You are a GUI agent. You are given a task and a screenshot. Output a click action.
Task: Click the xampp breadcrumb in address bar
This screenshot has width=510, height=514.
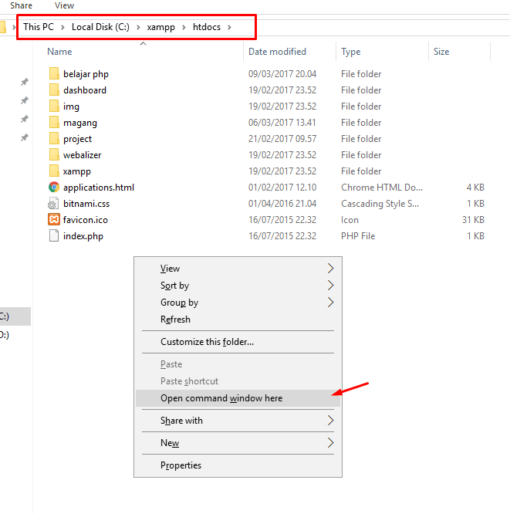[x=161, y=27]
